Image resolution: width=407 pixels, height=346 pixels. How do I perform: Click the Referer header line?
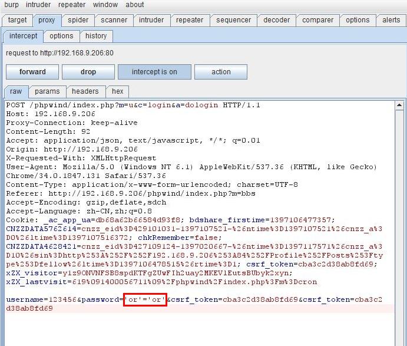pyautogui.click(x=131, y=193)
